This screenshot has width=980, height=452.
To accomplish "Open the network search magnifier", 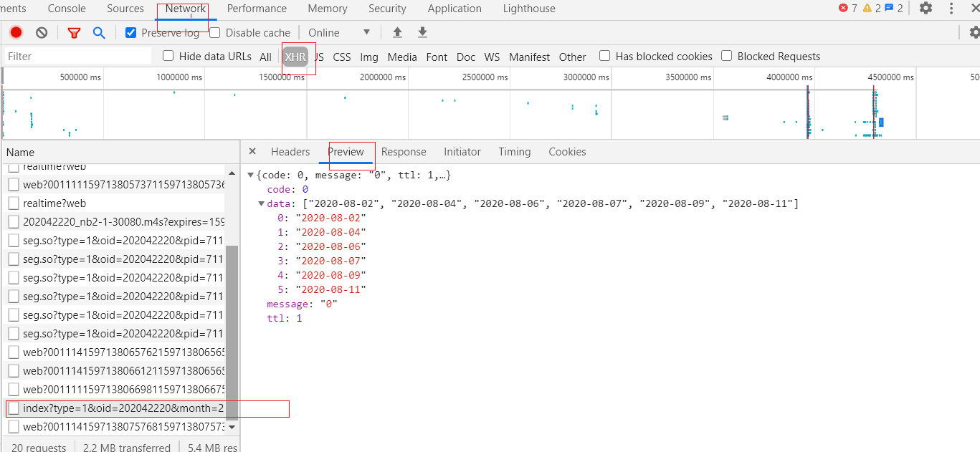I will [99, 32].
